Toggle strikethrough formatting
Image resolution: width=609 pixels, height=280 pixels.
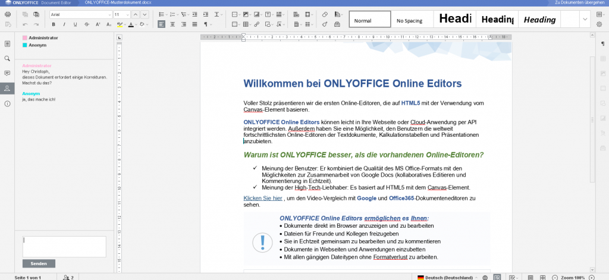[x=87, y=24]
